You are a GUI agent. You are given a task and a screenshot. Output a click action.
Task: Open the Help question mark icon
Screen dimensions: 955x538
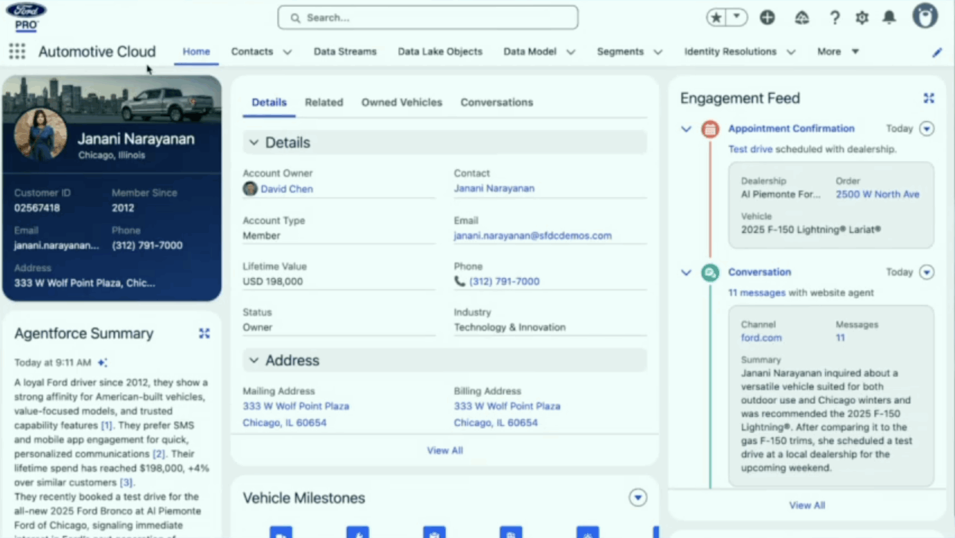pyautogui.click(x=834, y=17)
